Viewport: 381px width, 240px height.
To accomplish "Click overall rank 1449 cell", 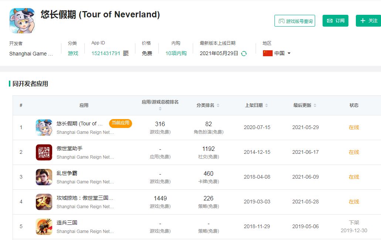I will [160, 199].
